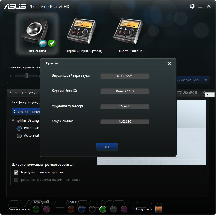Click the pink rear panel jack
The width and height of the screenshot is (216, 215).
coord(124,209)
